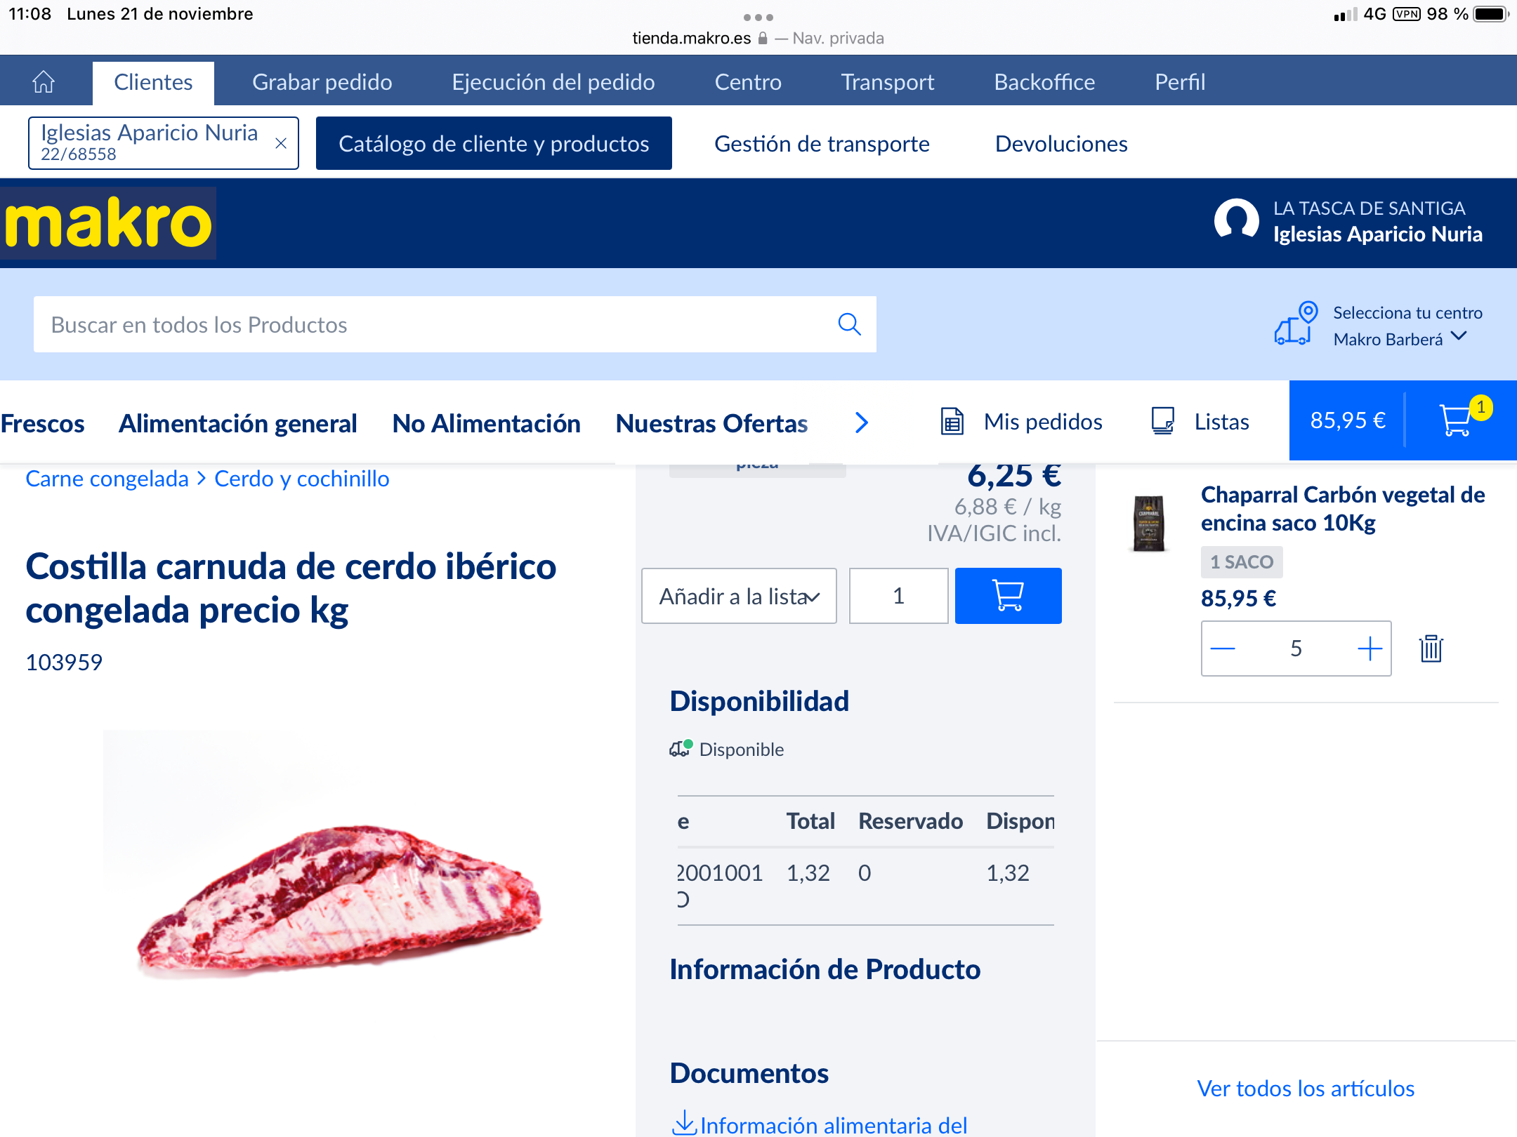The image size is (1517, 1137).
Task: Remove customer Iglesias Aparicio Nuria tag
Action: 280,144
